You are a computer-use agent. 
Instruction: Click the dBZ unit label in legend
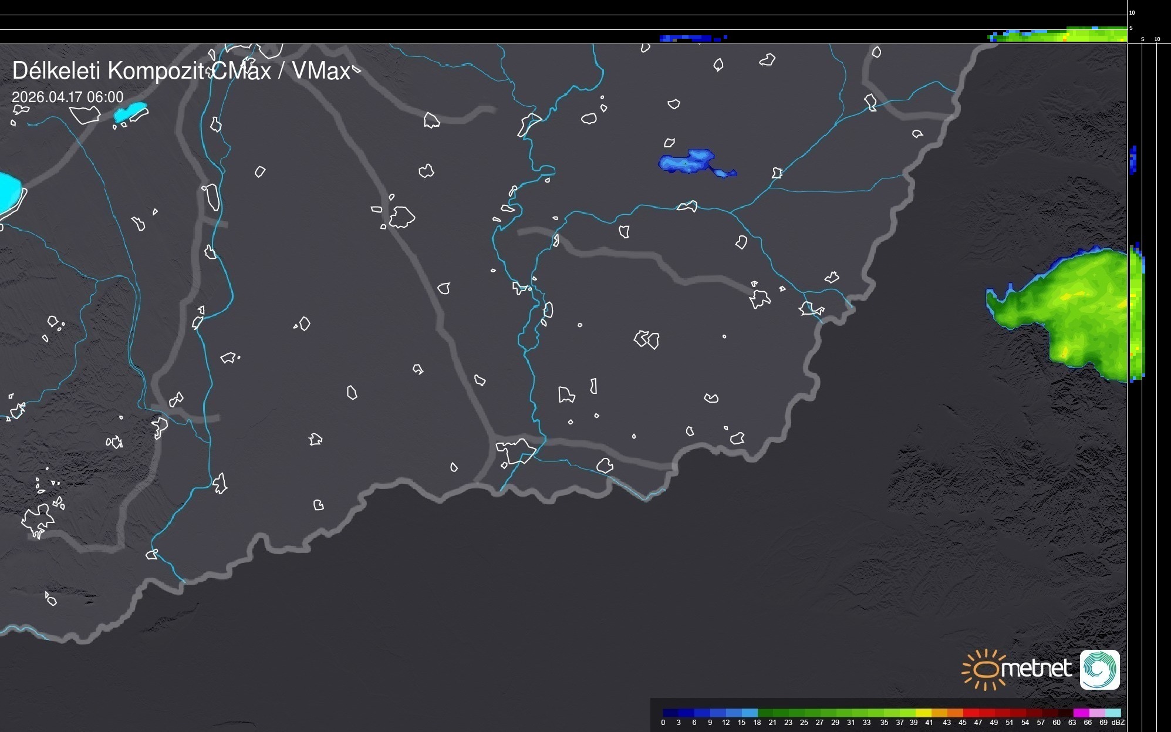[1118, 723]
